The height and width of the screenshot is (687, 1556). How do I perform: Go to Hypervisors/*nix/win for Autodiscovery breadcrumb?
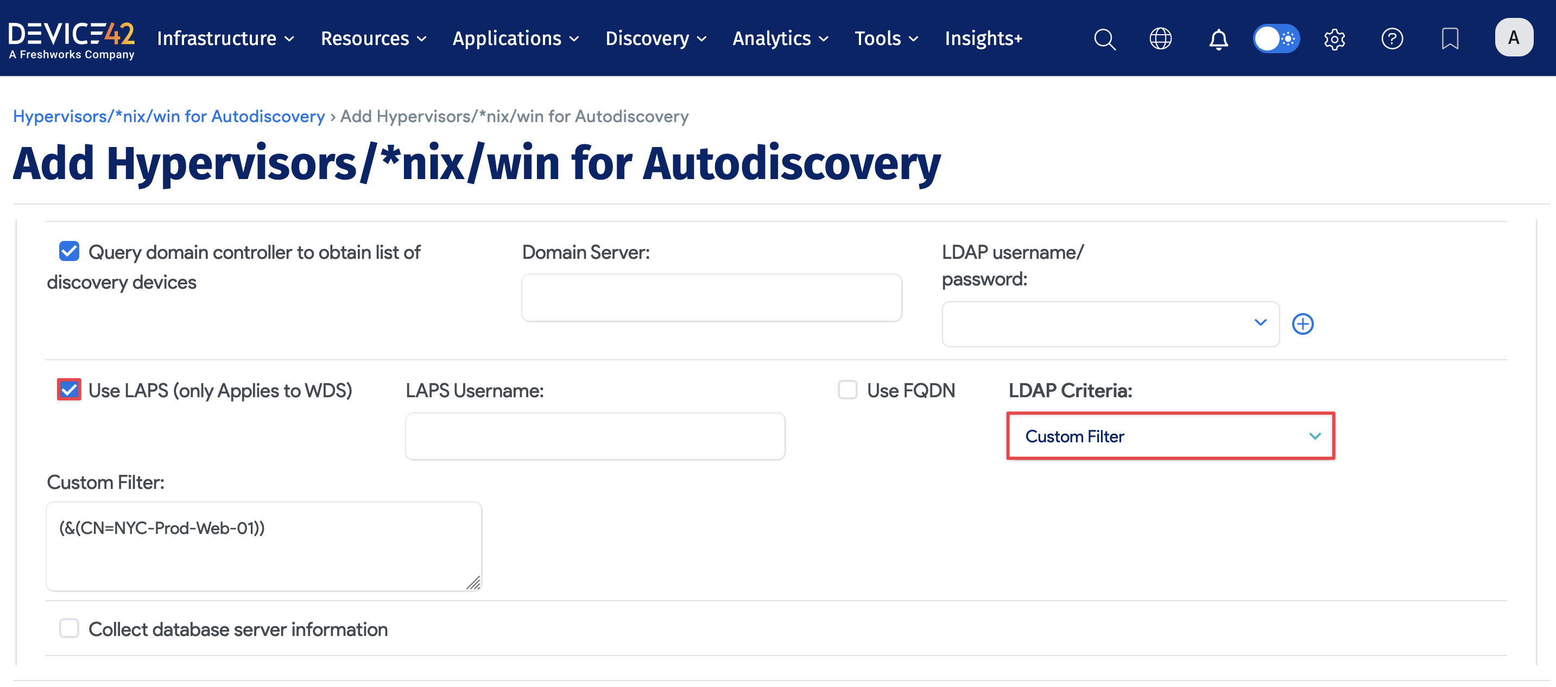point(168,116)
